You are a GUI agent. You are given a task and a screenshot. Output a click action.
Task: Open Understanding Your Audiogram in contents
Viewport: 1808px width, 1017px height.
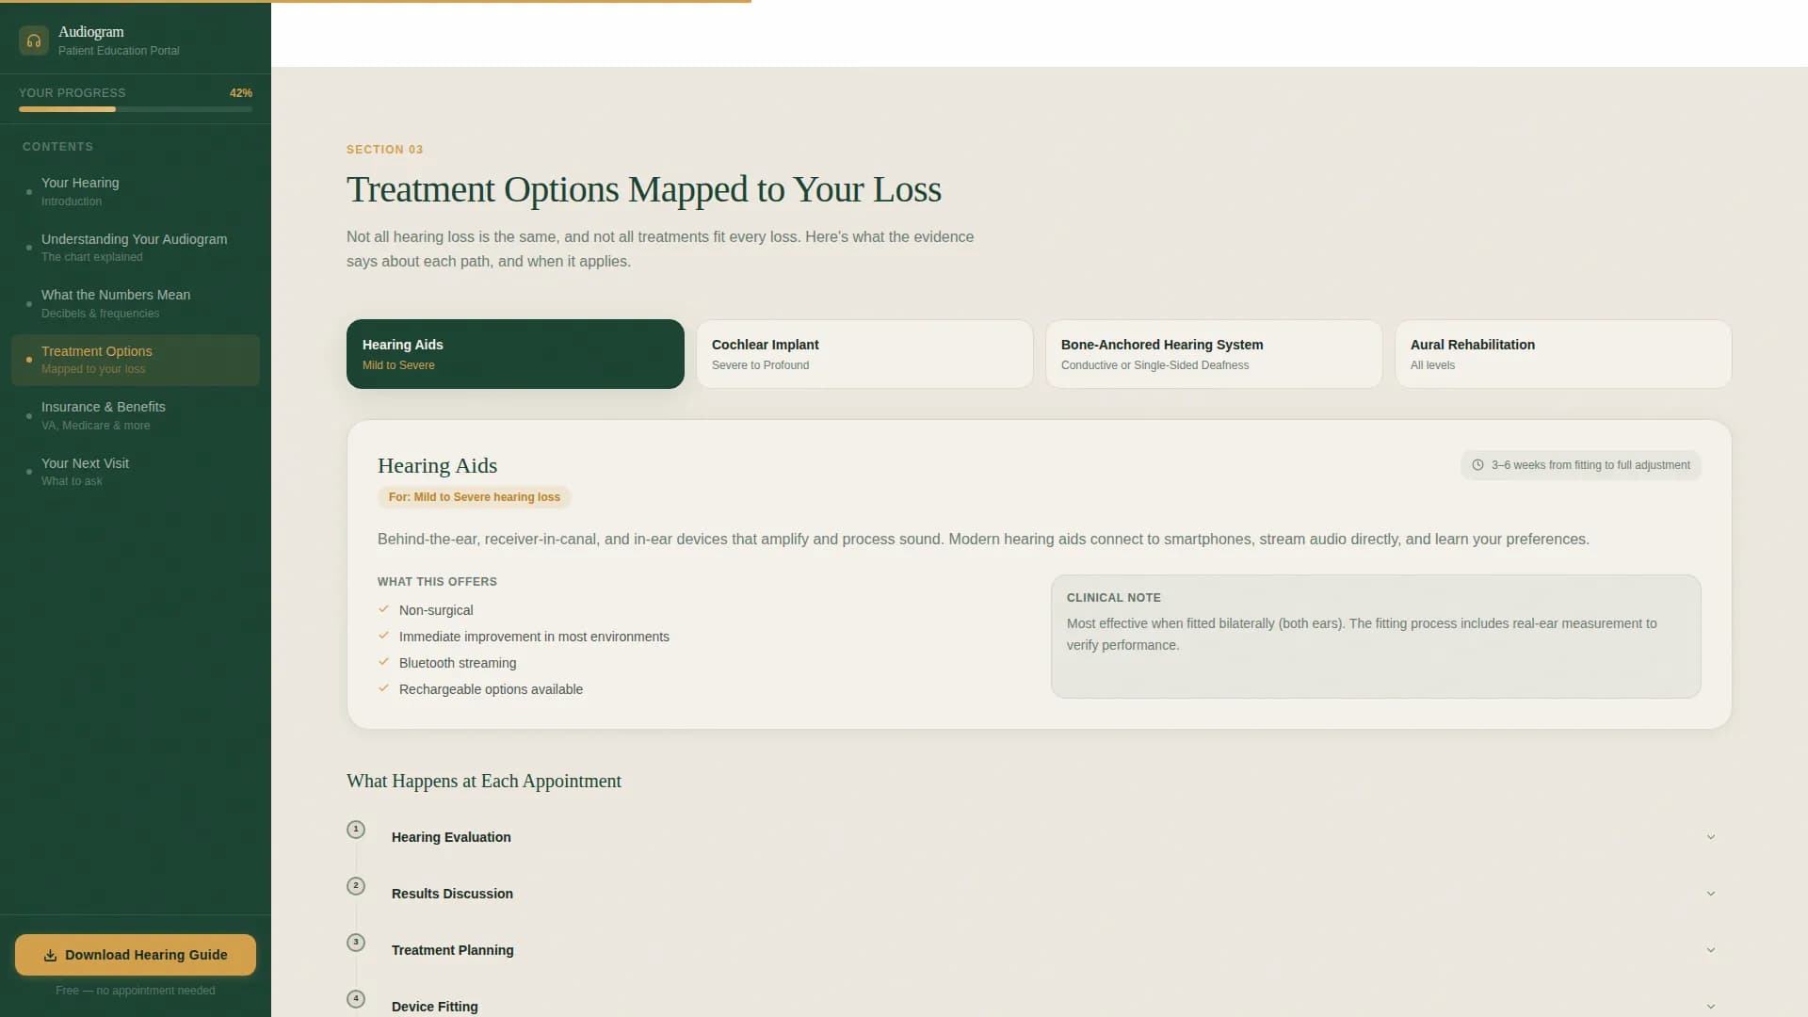[x=136, y=248]
